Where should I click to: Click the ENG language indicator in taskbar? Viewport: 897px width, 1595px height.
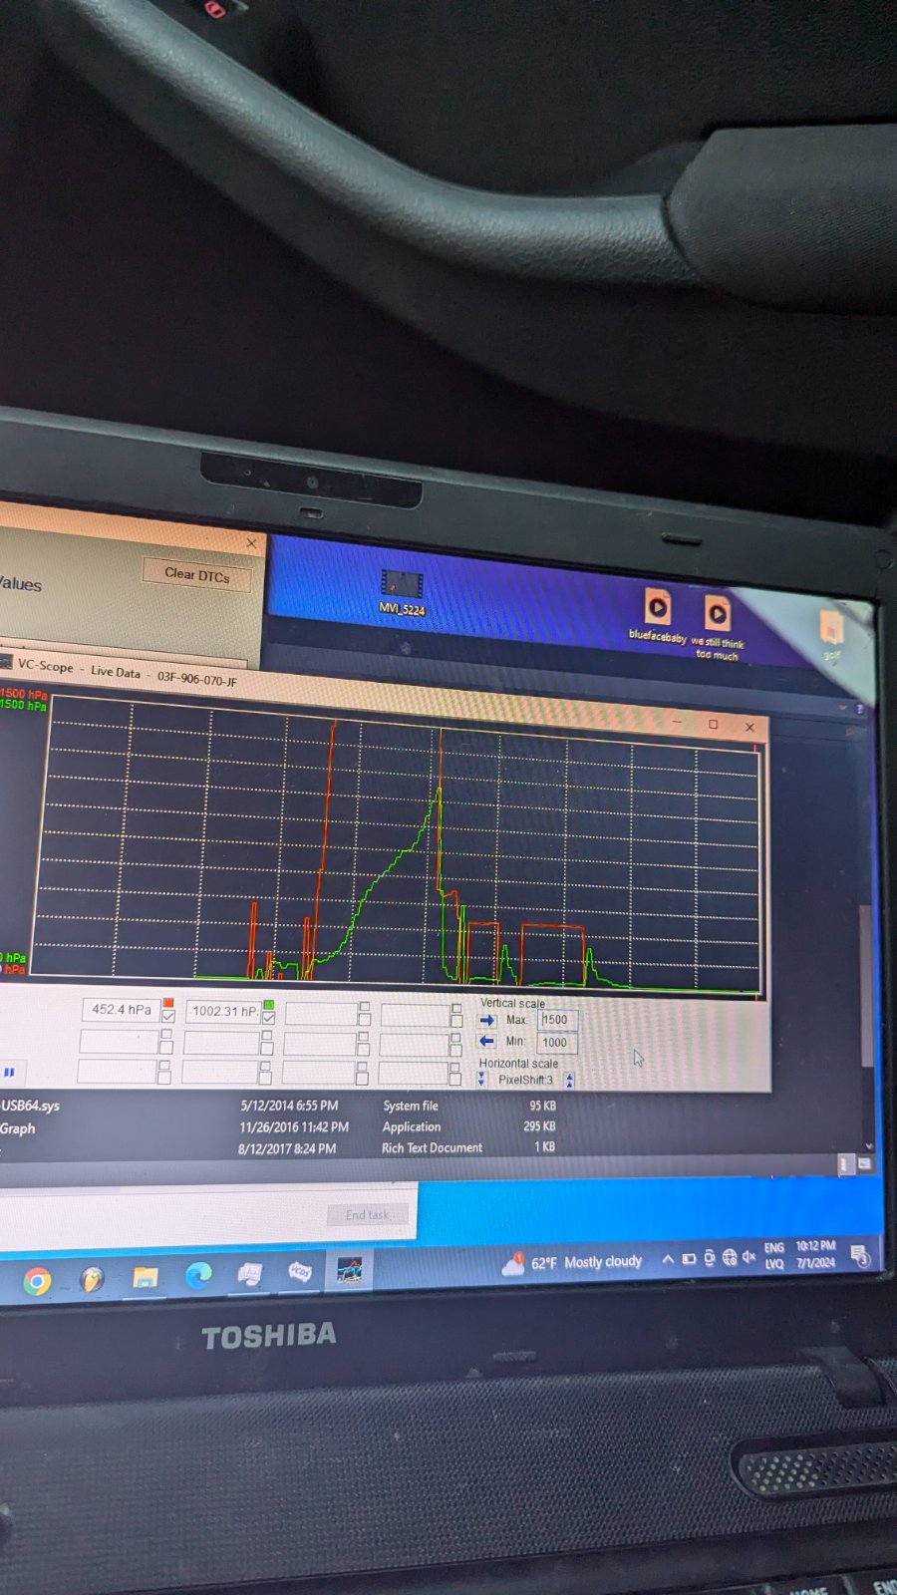coord(774,1248)
